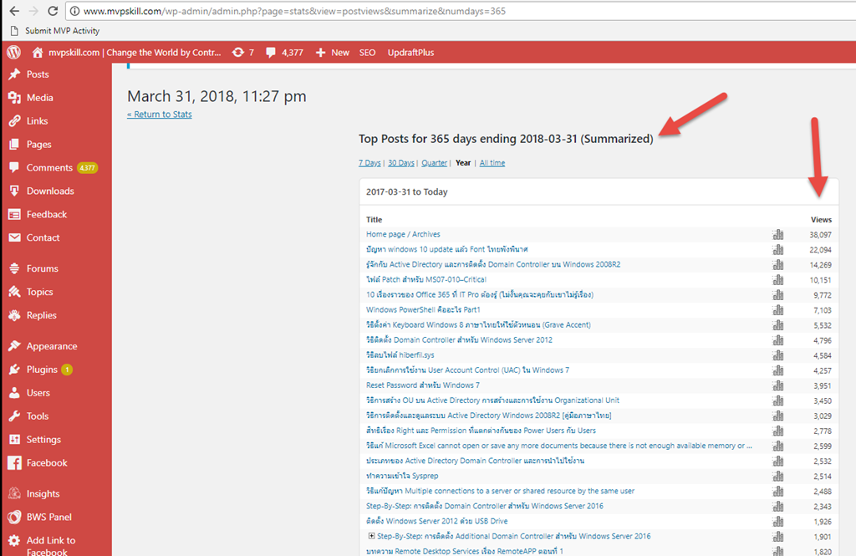Click the 22,094 views value
The width and height of the screenshot is (856, 556).
821,250
